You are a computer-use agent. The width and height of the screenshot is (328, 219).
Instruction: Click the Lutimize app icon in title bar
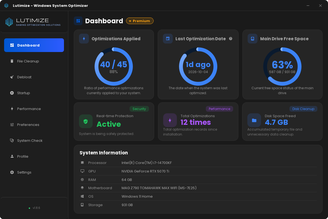[x=6, y=5]
